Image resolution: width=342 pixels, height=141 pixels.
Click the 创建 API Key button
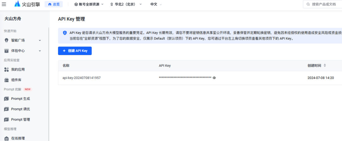point(75,51)
